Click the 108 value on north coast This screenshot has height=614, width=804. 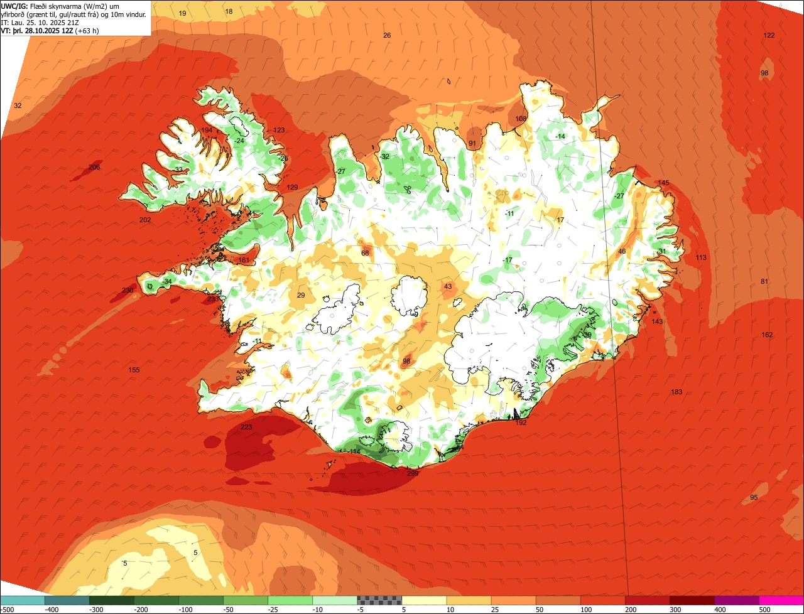pyautogui.click(x=521, y=119)
